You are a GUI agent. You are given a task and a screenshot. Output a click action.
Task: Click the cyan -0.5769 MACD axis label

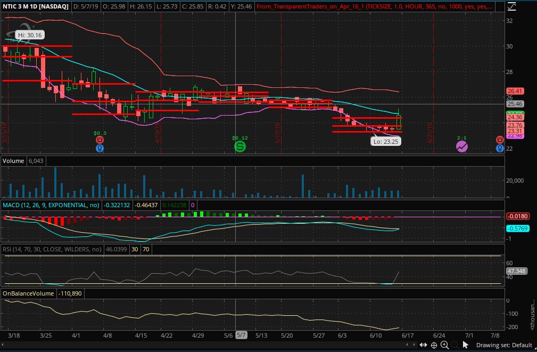click(x=518, y=228)
